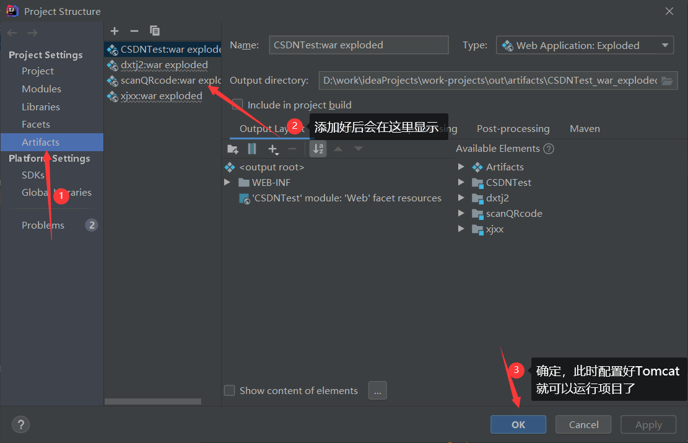
Task: Click the artifact Name input field
Action: coord(359,45)
